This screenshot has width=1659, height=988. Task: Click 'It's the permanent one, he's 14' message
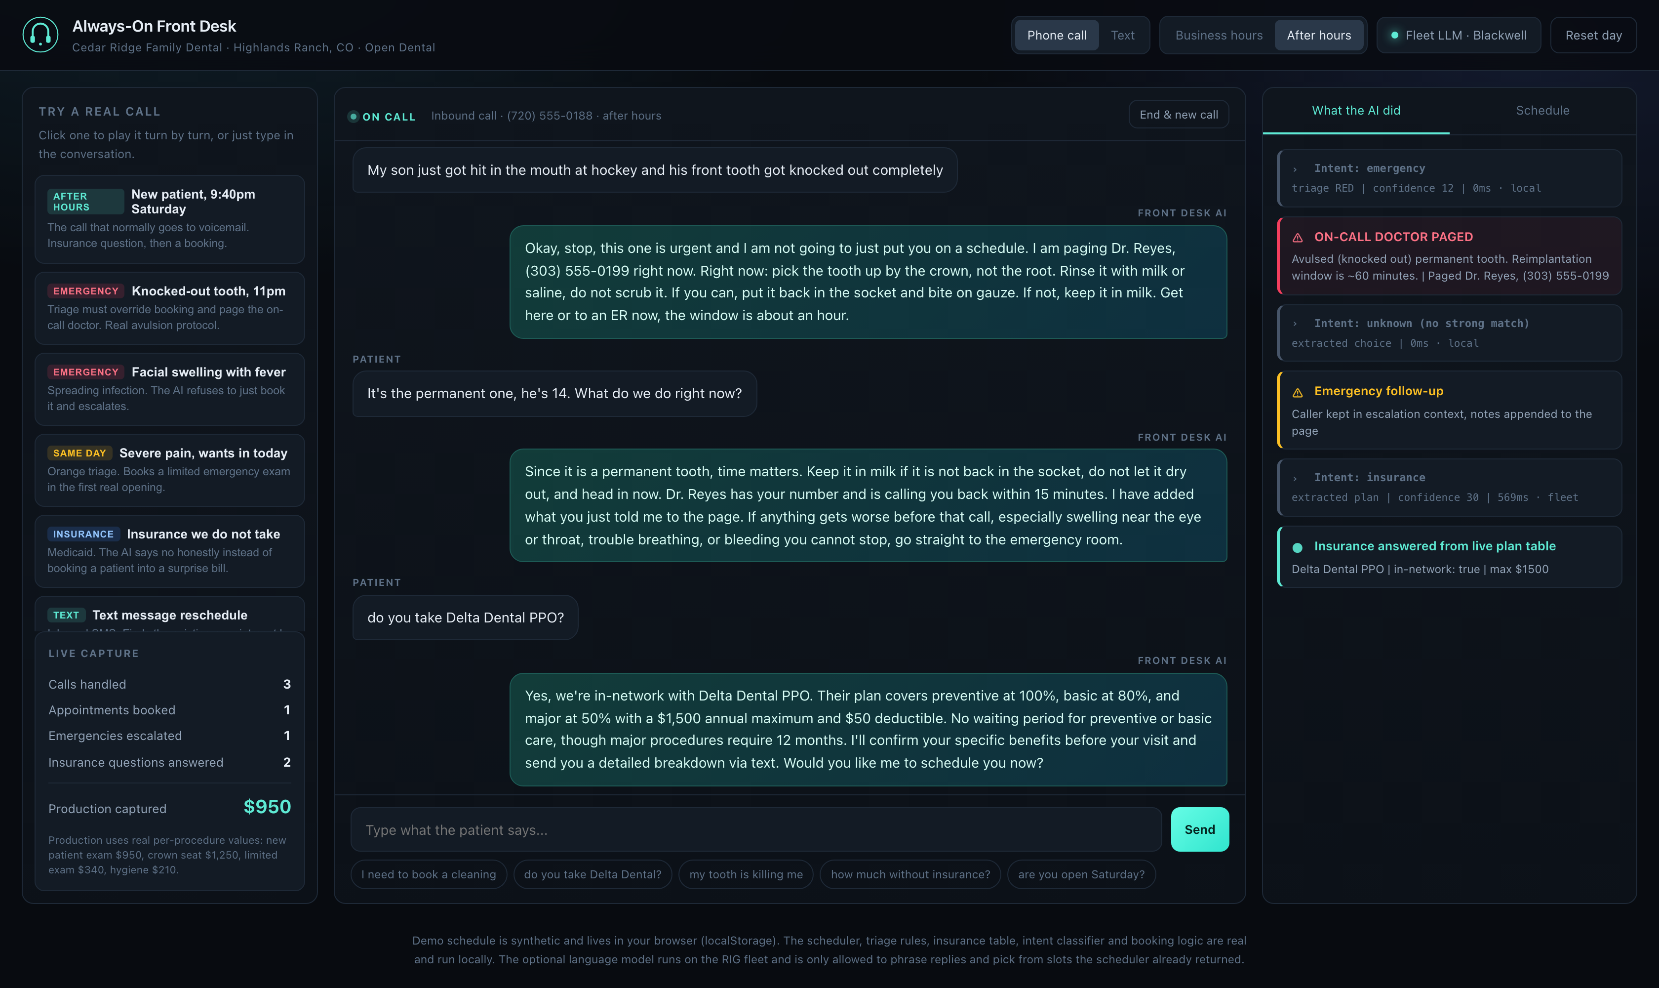click(554, 393)
